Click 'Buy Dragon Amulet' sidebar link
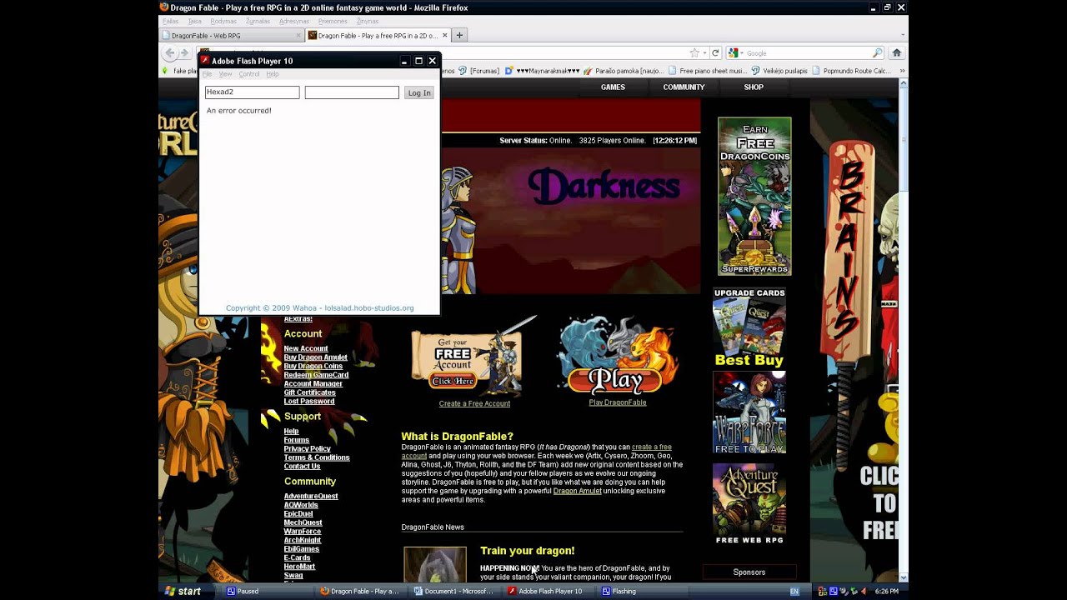Screen dimensions: 1067x600 [x=315, y=357]
